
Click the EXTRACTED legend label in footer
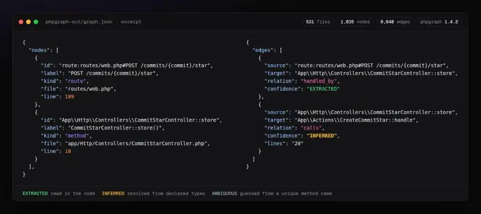coord(35,194)
